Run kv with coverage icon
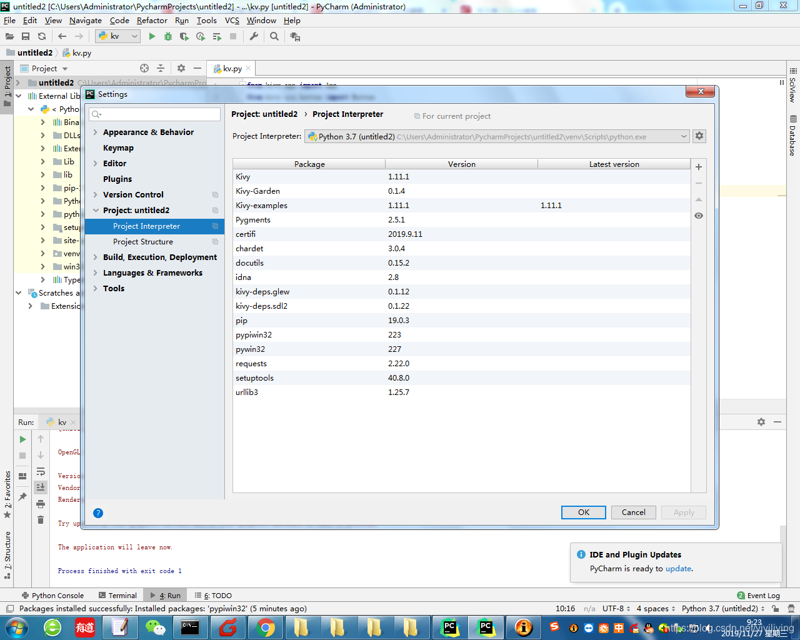800x640 pixels. tap(183, 36)
